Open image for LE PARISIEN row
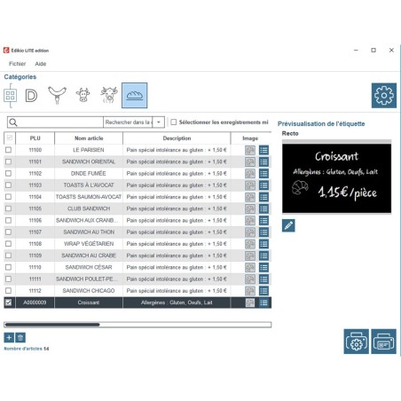Viewport: 401px width, 401px height. (250, 150)
